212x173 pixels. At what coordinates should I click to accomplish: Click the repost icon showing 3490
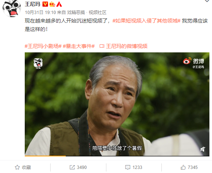point(72,167)
